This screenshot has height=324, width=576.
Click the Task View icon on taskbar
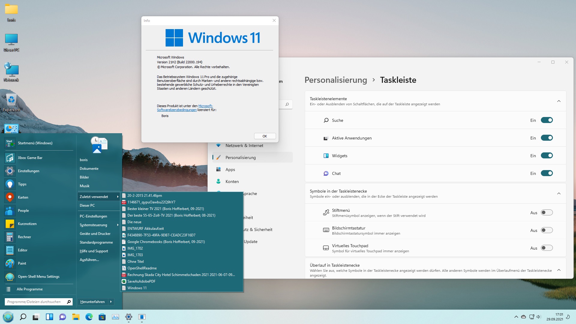[36, 317]
